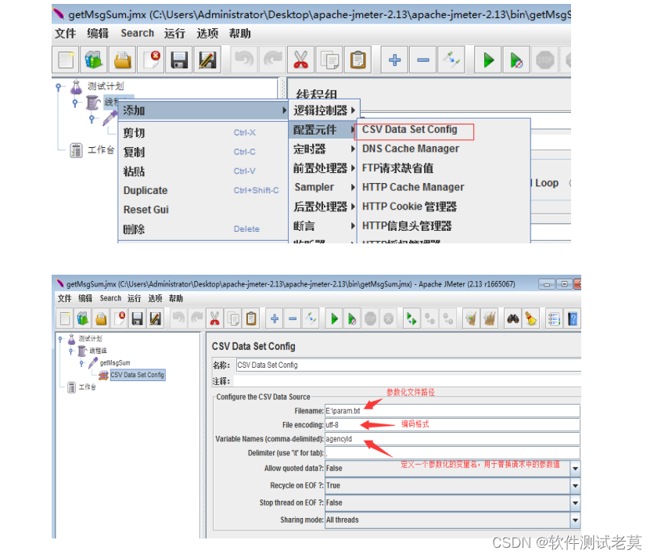This screenshot has height=558, width=654.
Task: Click blue Help question-mark icon
Action: pos(573,319)
